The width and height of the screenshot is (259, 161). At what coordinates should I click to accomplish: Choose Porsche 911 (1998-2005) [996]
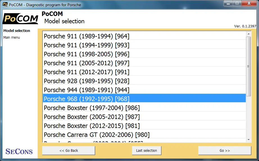(x=144, y=54)
